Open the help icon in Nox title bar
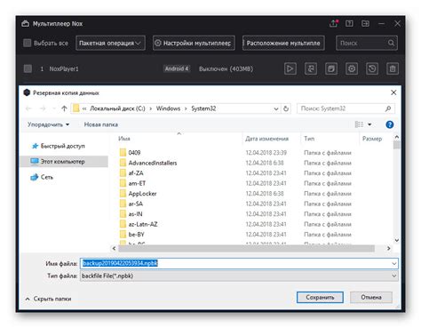Image resolution: width=421 pixels, height=328 pixels. coord(349,23)
